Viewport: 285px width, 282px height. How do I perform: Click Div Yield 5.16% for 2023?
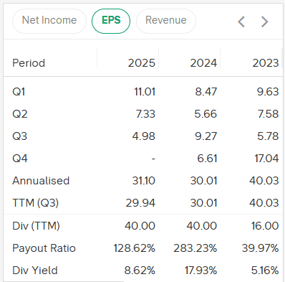point(265,271)
